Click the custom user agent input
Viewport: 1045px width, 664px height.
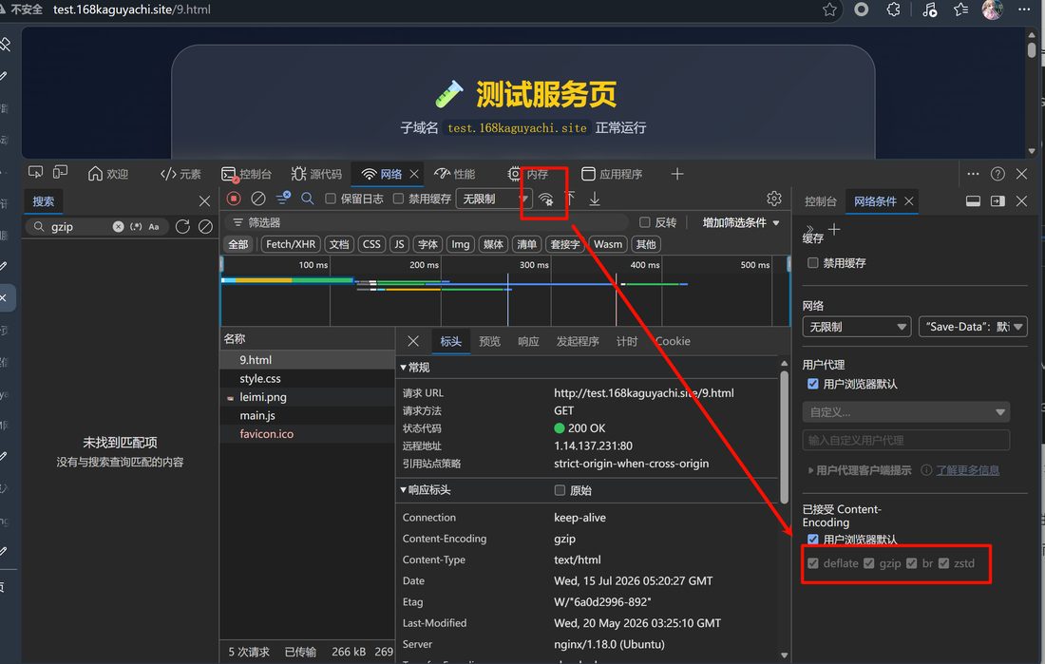[x=906, y=440]
